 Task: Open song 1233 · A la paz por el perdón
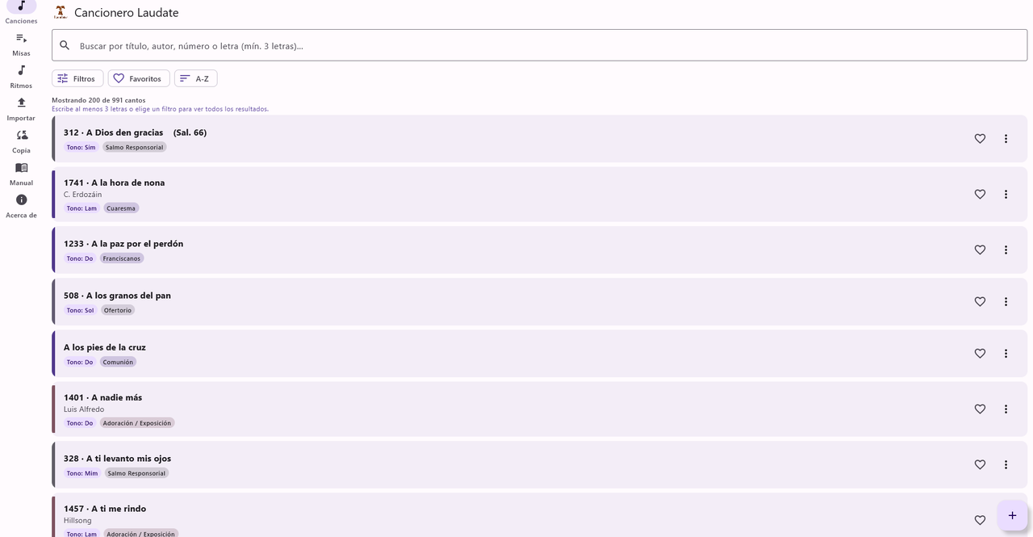click(x=539, y=250)
